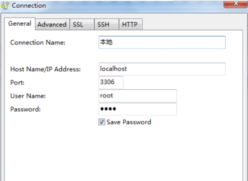Viewport: 248px width, 181px height.
Task: Click the Password label text
Action: (x=25, y=109)
